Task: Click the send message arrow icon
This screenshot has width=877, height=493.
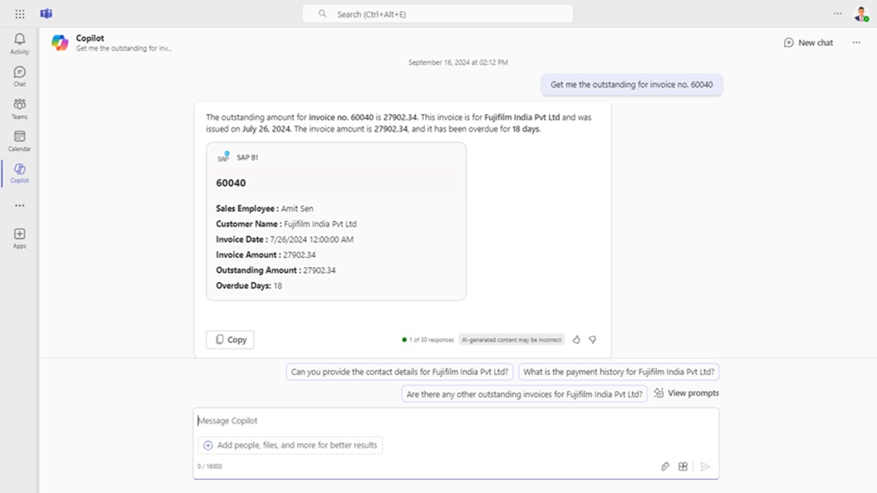Action: (705, 466)
